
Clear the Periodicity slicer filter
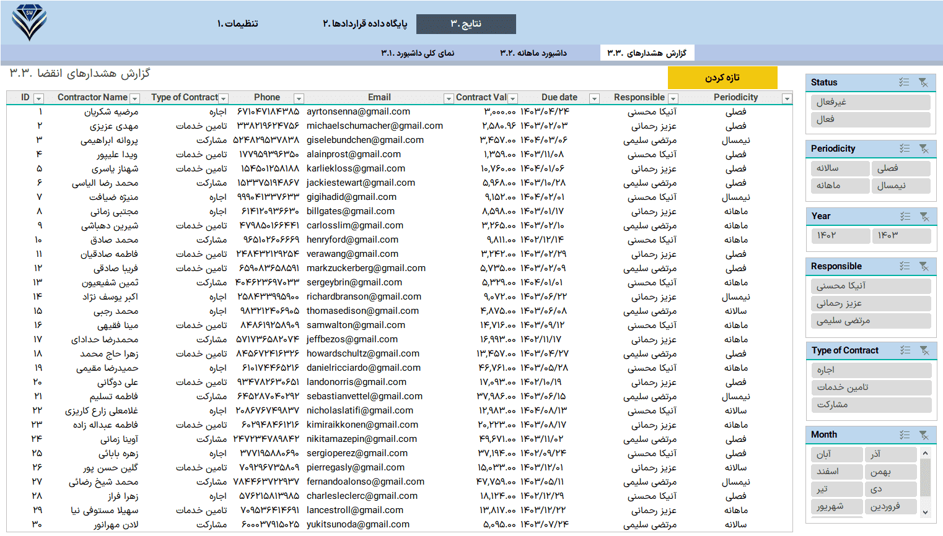[x=924, y=149]
